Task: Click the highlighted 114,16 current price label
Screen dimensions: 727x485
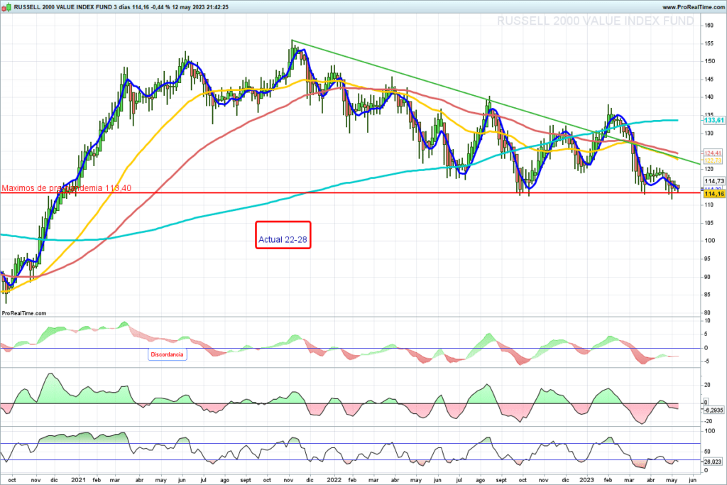Action: [714, 193]
